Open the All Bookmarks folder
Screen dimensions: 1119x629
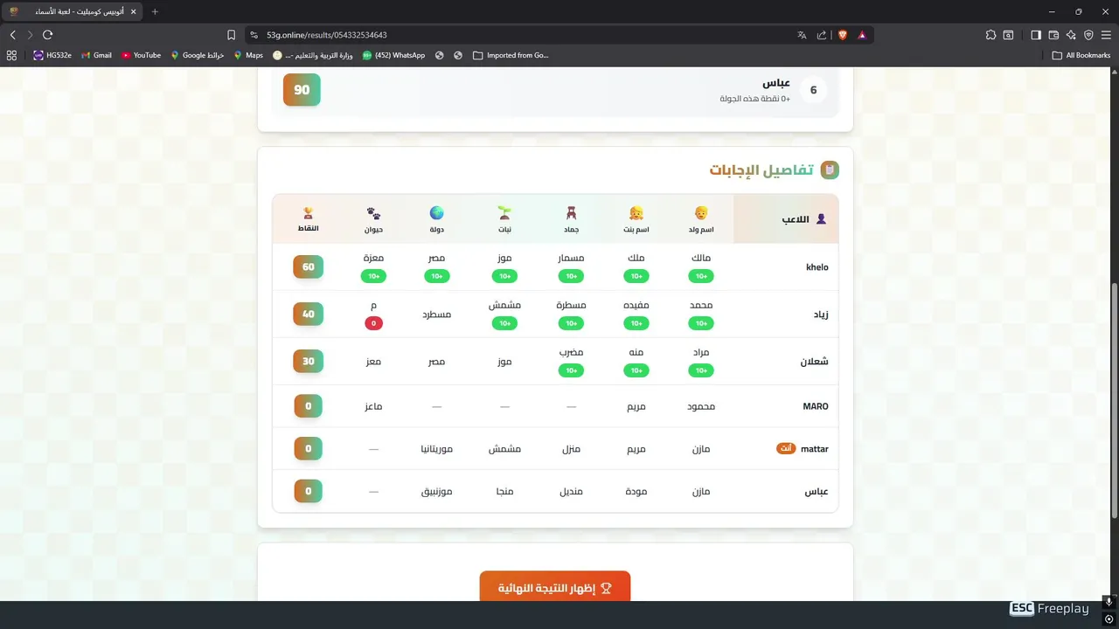pyautogui.click(x=1081, y=55)
